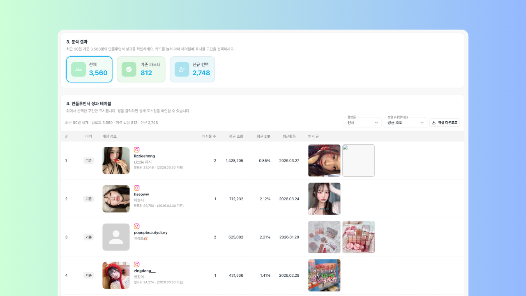526x296 pixels.
Task: Select the 712,232 average views cell
Action: [236, 199]
